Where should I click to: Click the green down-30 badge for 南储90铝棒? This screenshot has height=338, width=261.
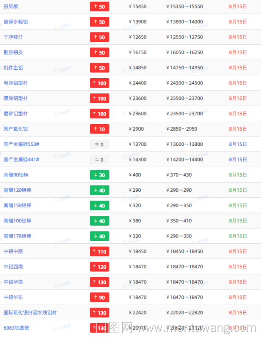(99, 175)
